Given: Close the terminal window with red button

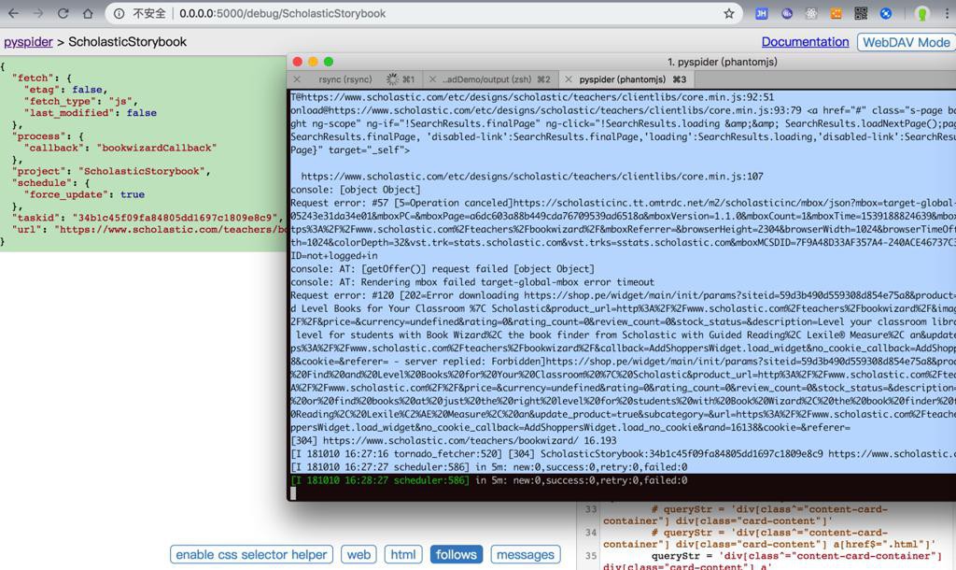Looking at the screenshot, I should click(298, 62).
